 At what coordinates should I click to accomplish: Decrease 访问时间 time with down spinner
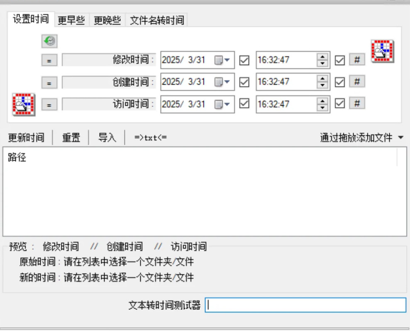click(322, 107)
